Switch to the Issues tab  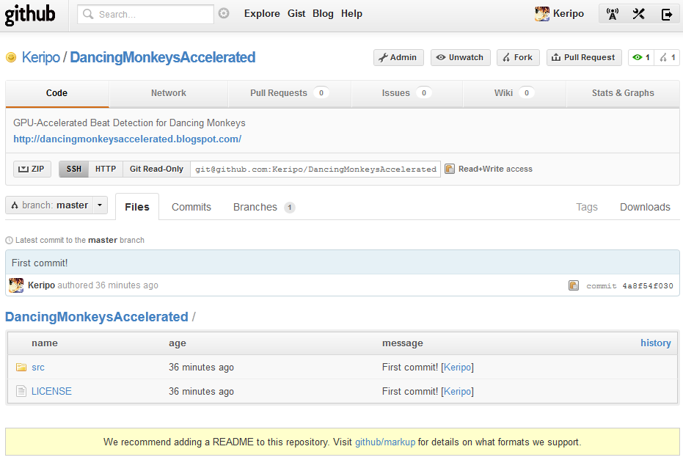[406, 93]
